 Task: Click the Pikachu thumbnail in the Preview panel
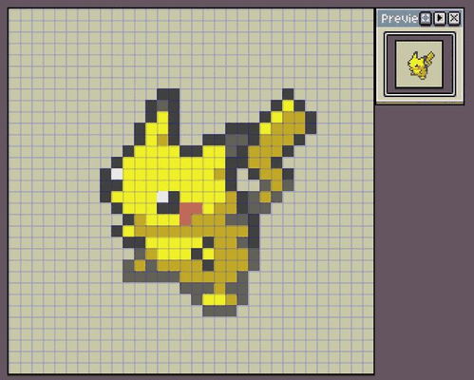[x=421, y=66]
